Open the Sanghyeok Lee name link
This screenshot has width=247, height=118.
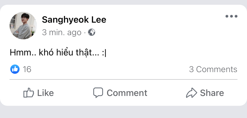tap(74, 20)
